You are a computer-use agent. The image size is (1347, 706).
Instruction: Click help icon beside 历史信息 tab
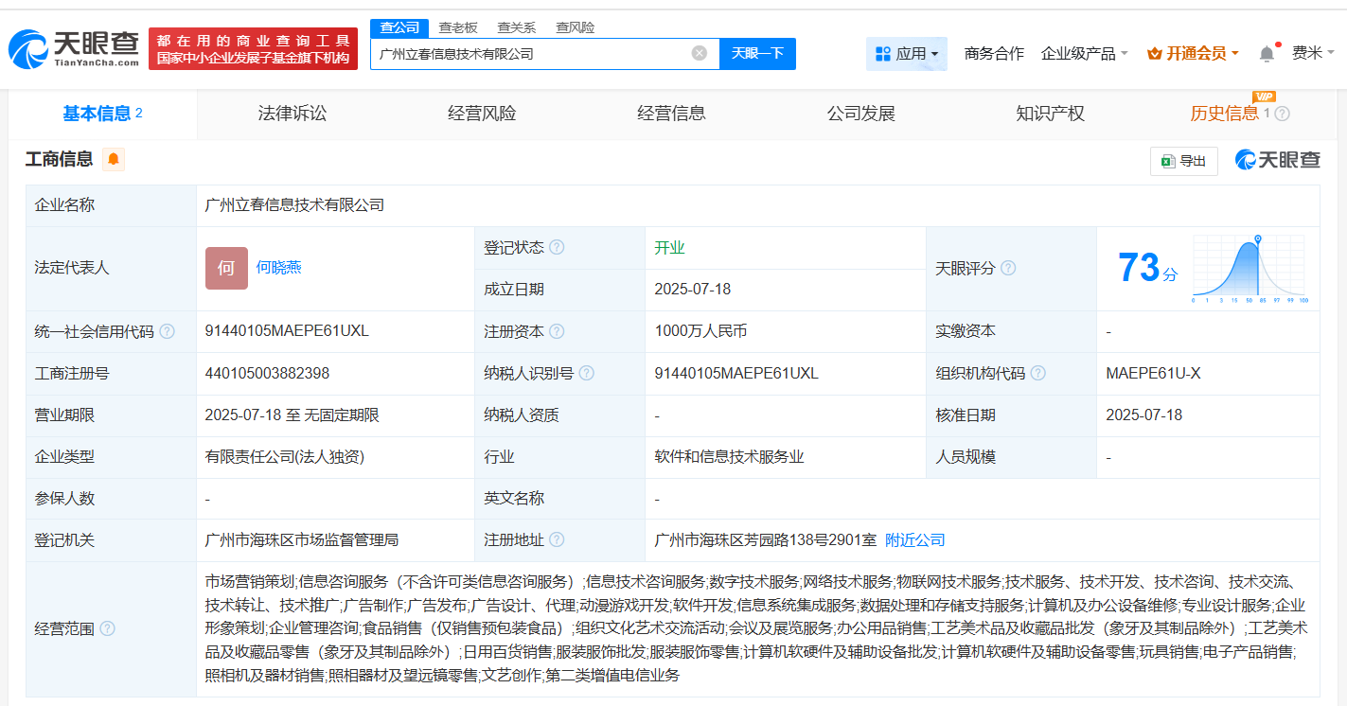(x=1283, y=114)
